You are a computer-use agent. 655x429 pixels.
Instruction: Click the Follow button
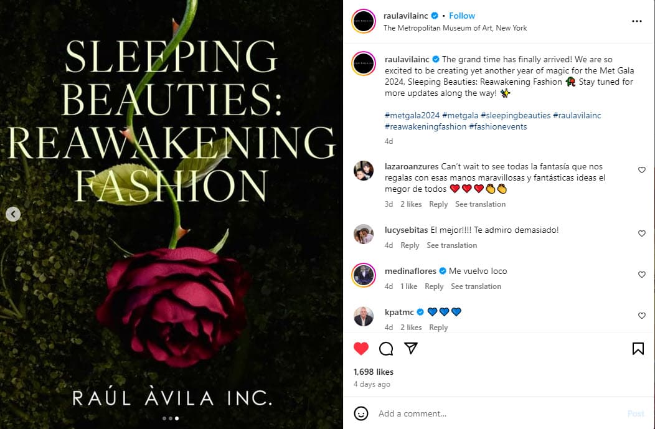point(462,16)
